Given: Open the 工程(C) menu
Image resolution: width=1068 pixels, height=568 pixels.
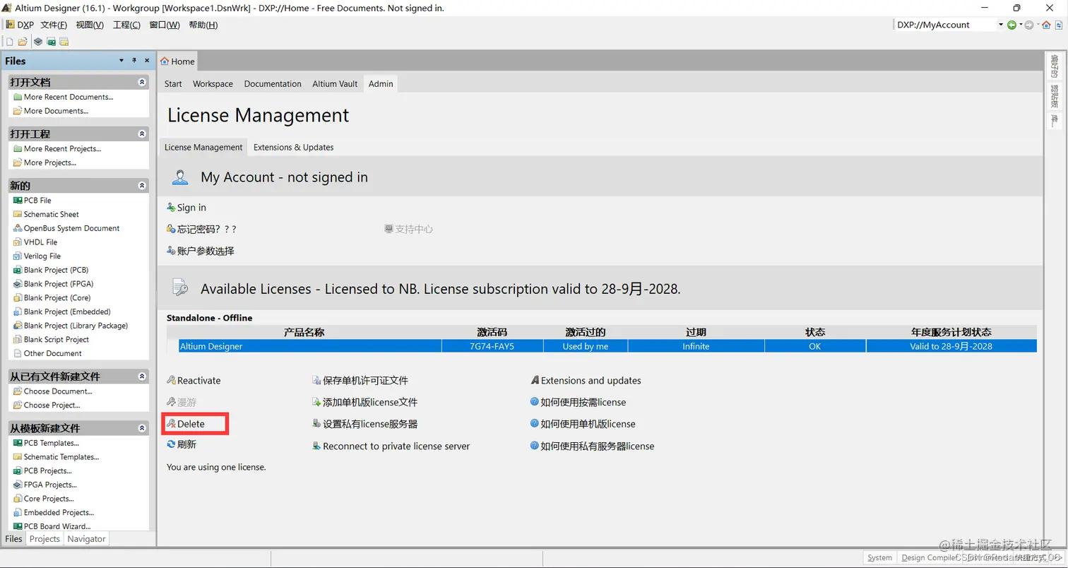Looking at the screenshot, I should click(126, 25).
